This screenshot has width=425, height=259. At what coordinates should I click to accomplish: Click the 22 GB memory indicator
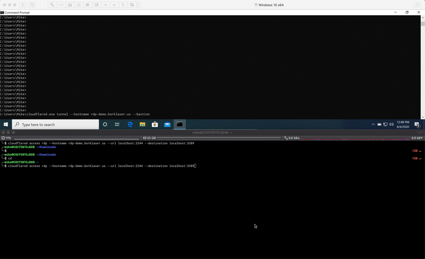(150, 138)
